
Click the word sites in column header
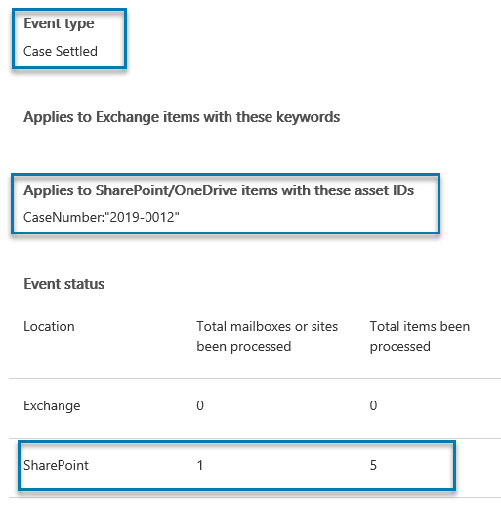tap(324, 326)
